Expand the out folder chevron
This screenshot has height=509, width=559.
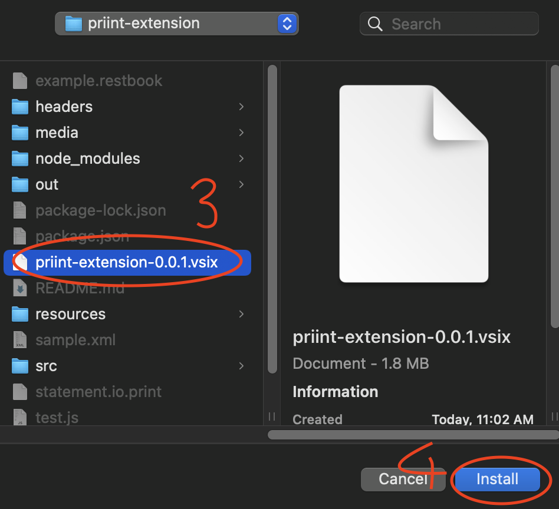pos(241,184)
